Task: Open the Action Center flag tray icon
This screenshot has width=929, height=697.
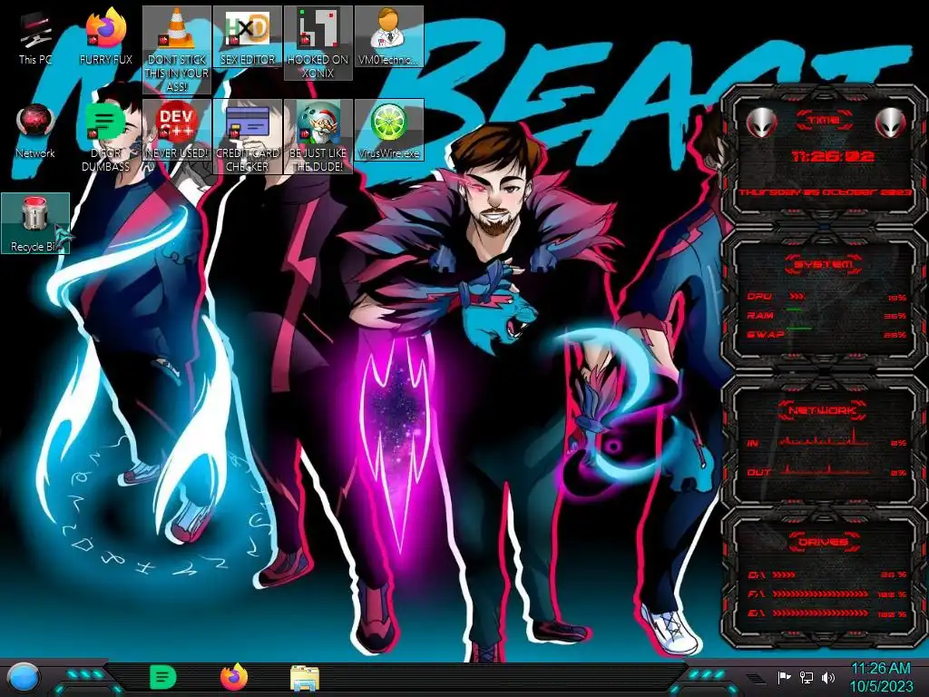Action: (784, 677)
